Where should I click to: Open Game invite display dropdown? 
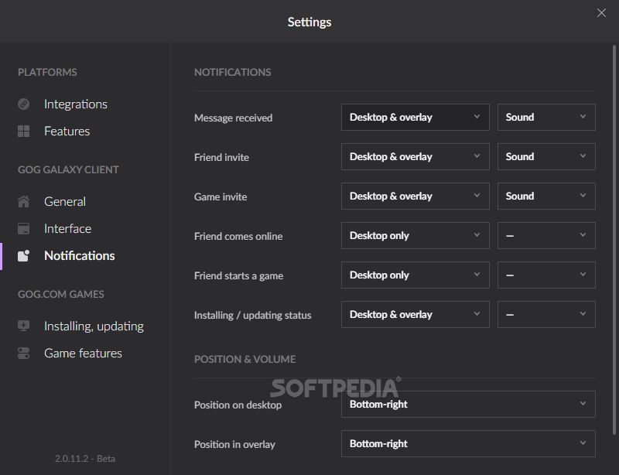coord(416,196)
